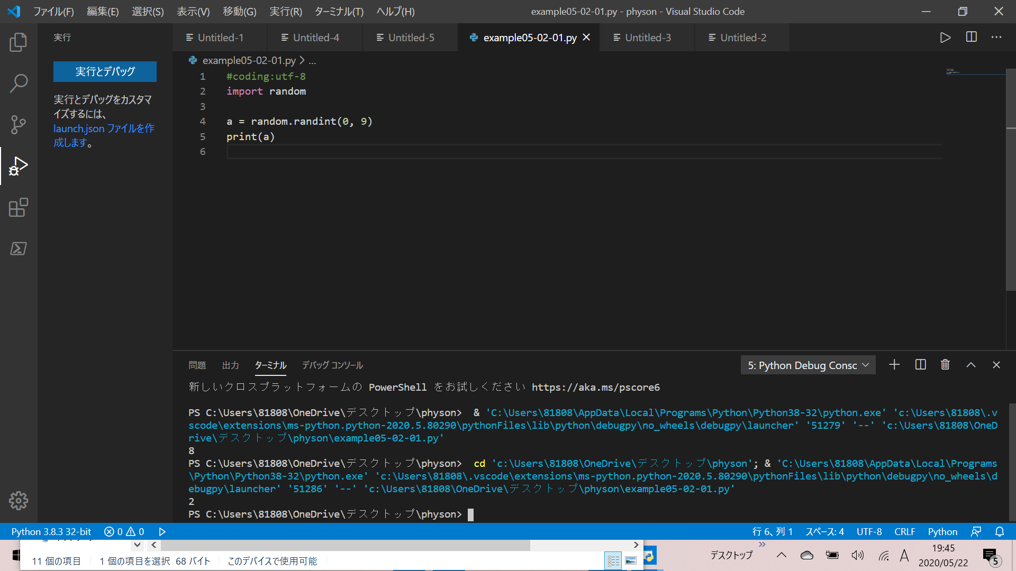Select Python 3.8.3 32-bit interpreter in status bar
This screenshot has width=1016, height=571.
51,531
